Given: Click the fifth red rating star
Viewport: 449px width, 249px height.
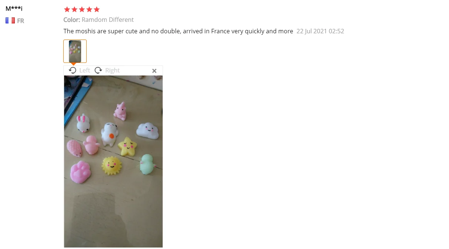Looking at the screenshot, I should (x=97, y=9).
